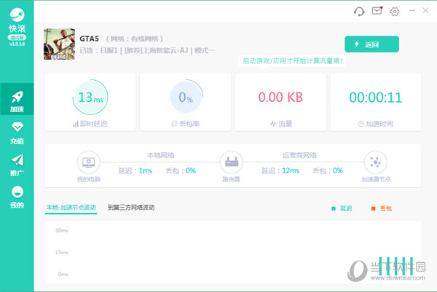Go to the 推广 promotion page

(17, 165)
